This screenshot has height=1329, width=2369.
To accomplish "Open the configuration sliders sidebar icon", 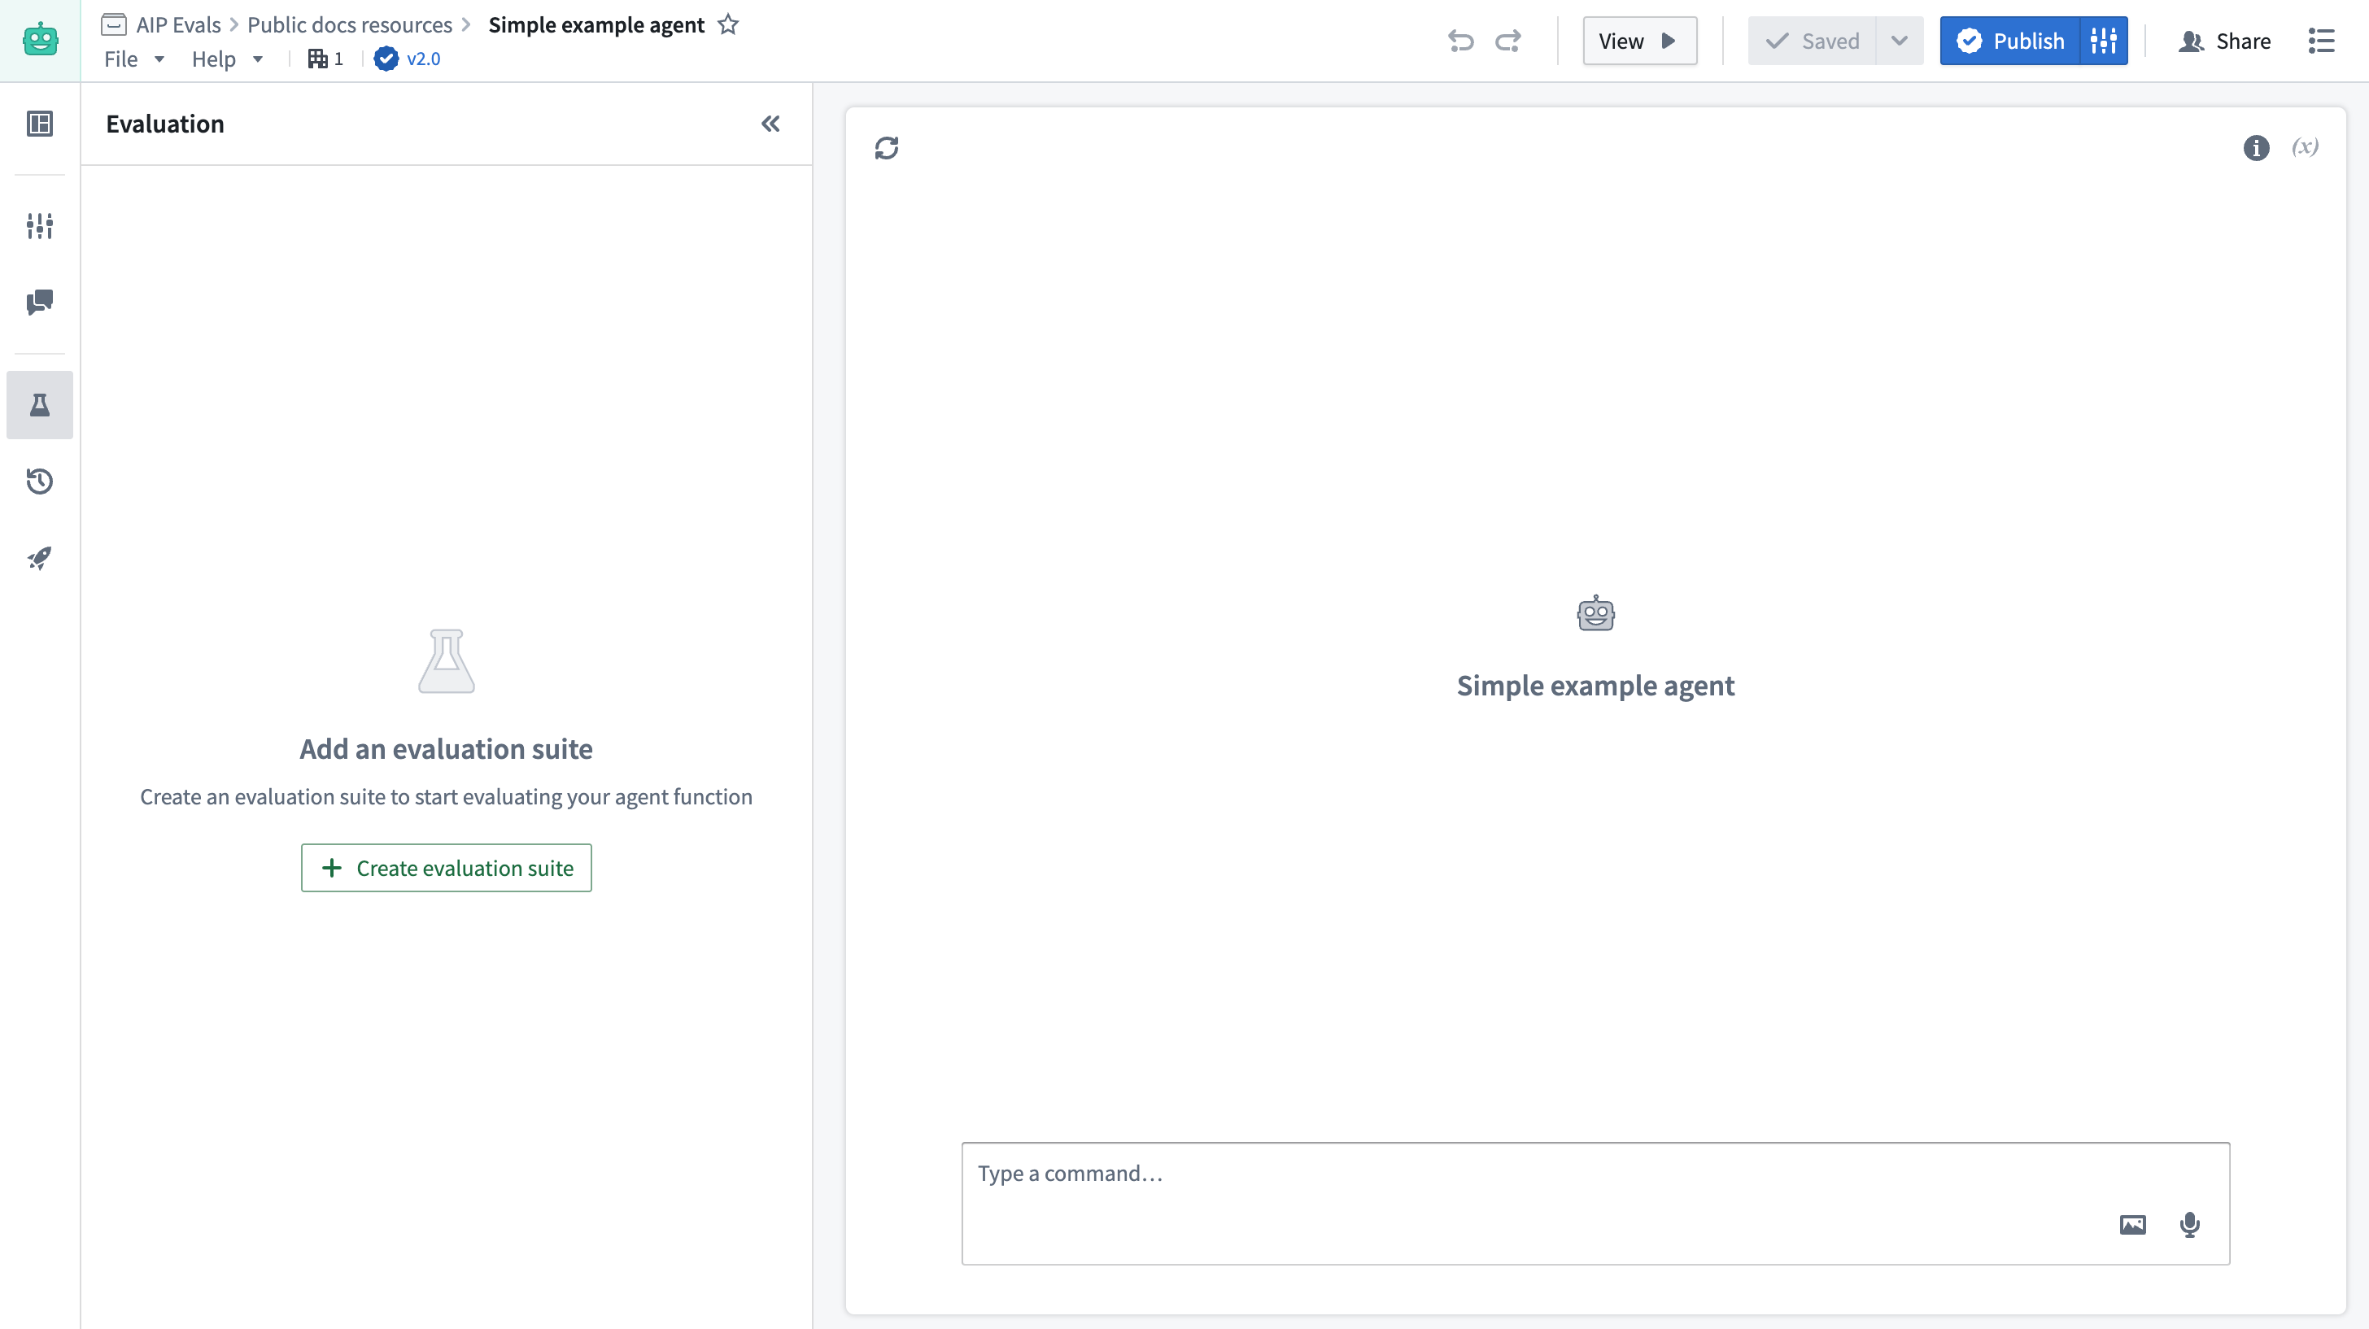I will (40, 225).
